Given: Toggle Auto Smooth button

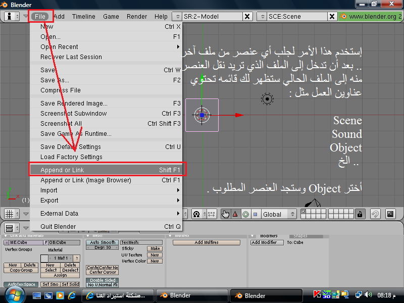Looking at the screenshot, I should (103, 242).
